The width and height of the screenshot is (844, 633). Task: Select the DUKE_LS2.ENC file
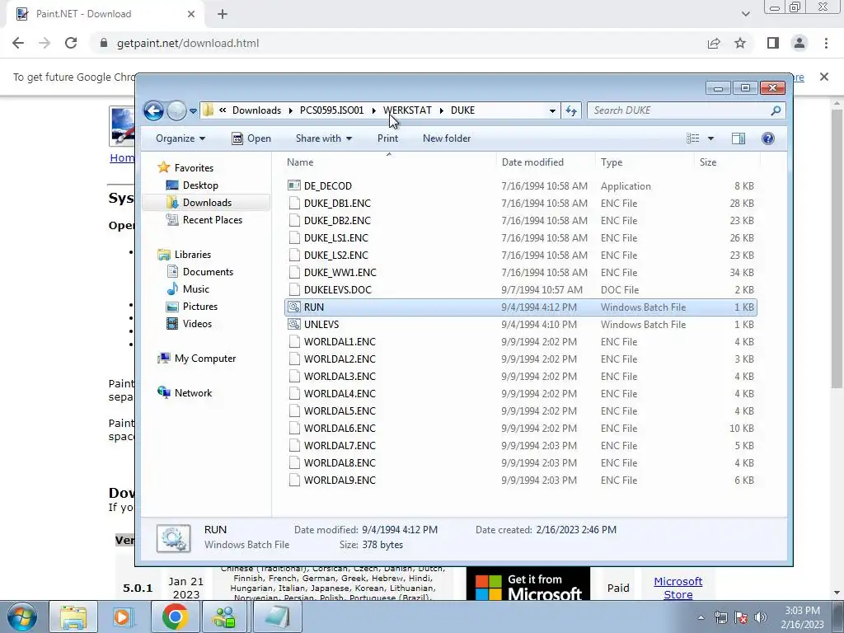coord(336,256)
